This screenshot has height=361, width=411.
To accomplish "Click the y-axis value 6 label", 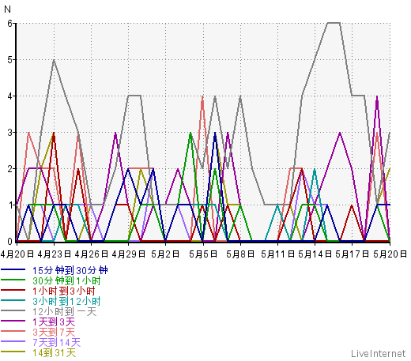I will [10, 24].
